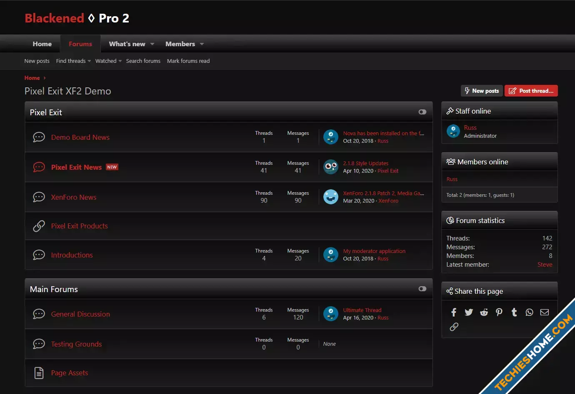The height and width of the screenshot is (394, 575).
Task: Click the Demo Board News forum chat icon
Action: [39, 137]
